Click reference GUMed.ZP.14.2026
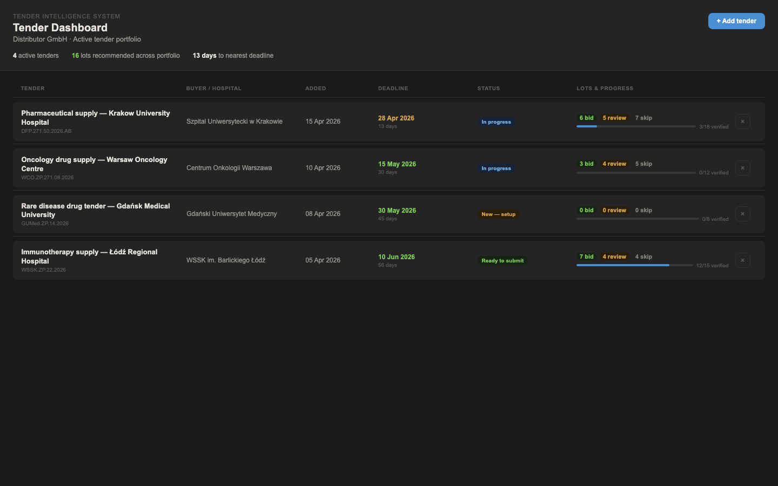The image size is (778, 486). pyautogui.click(x=45, y=224)
